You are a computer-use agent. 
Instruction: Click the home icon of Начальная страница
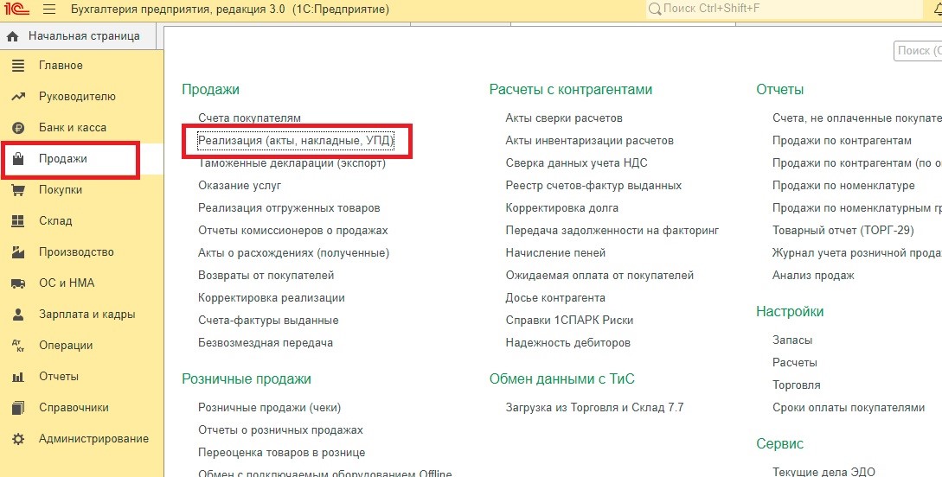13,36
